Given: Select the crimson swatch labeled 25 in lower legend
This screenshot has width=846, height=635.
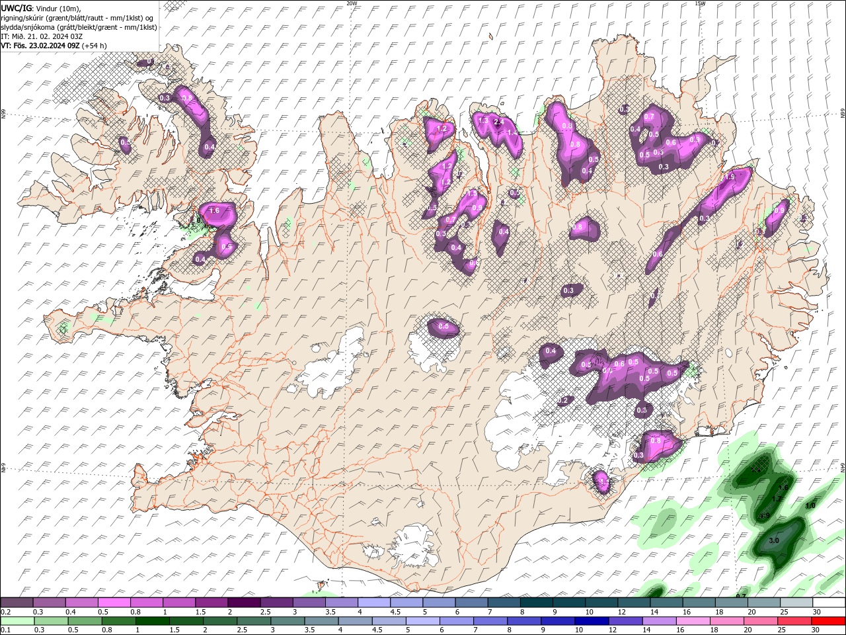Looking at the screenshot, I should coord(794,621).
